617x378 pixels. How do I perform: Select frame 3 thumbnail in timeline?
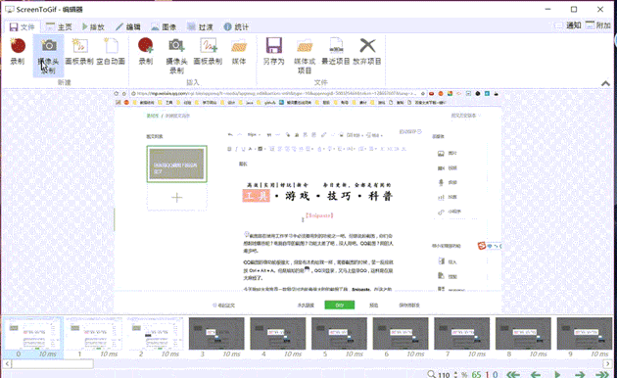click(216, 338)
